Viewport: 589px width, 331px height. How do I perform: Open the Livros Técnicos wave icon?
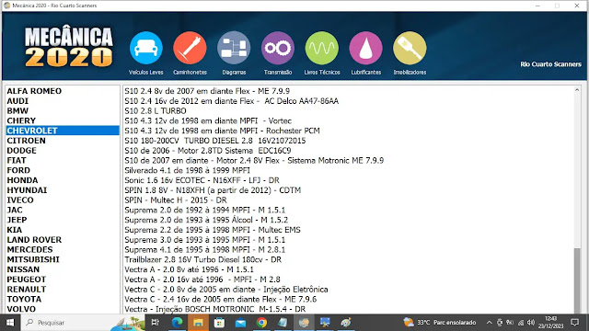[321, 48]
